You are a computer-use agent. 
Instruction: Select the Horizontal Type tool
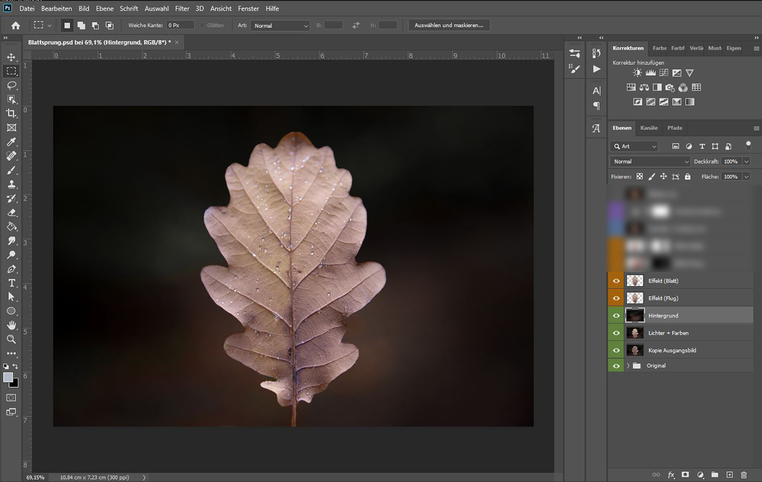11,283
